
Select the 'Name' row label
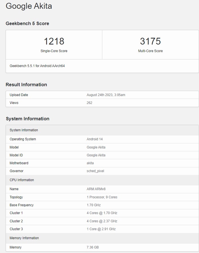point(14,189)
